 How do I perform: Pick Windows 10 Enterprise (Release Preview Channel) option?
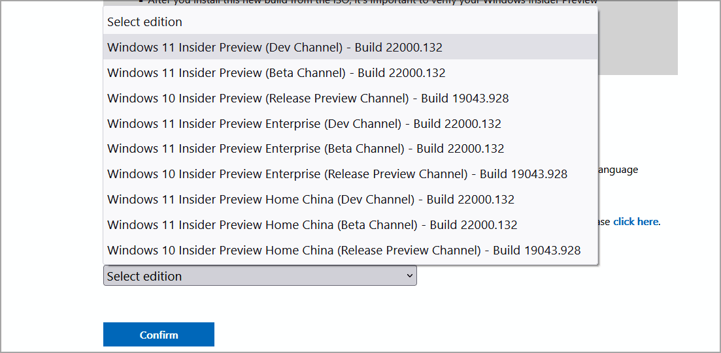[337, 174]
